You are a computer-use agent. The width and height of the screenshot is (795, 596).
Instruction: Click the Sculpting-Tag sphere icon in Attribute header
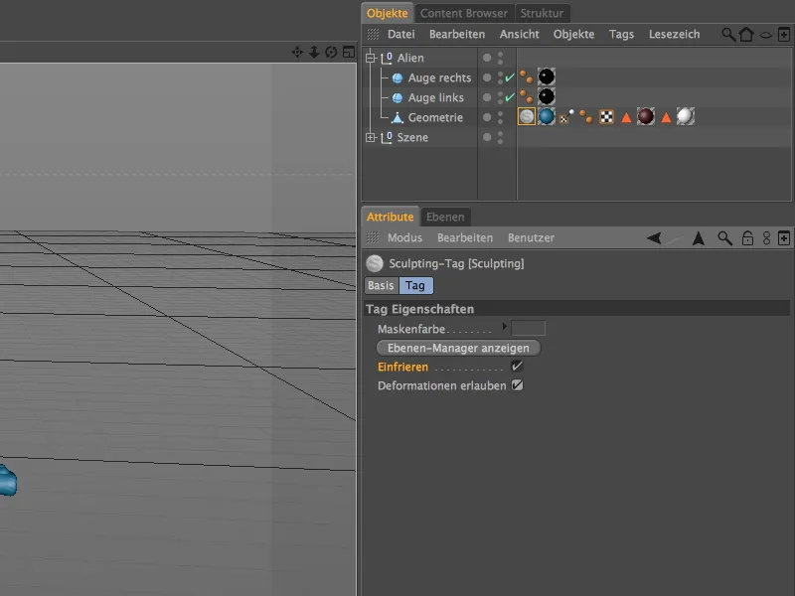375,263
